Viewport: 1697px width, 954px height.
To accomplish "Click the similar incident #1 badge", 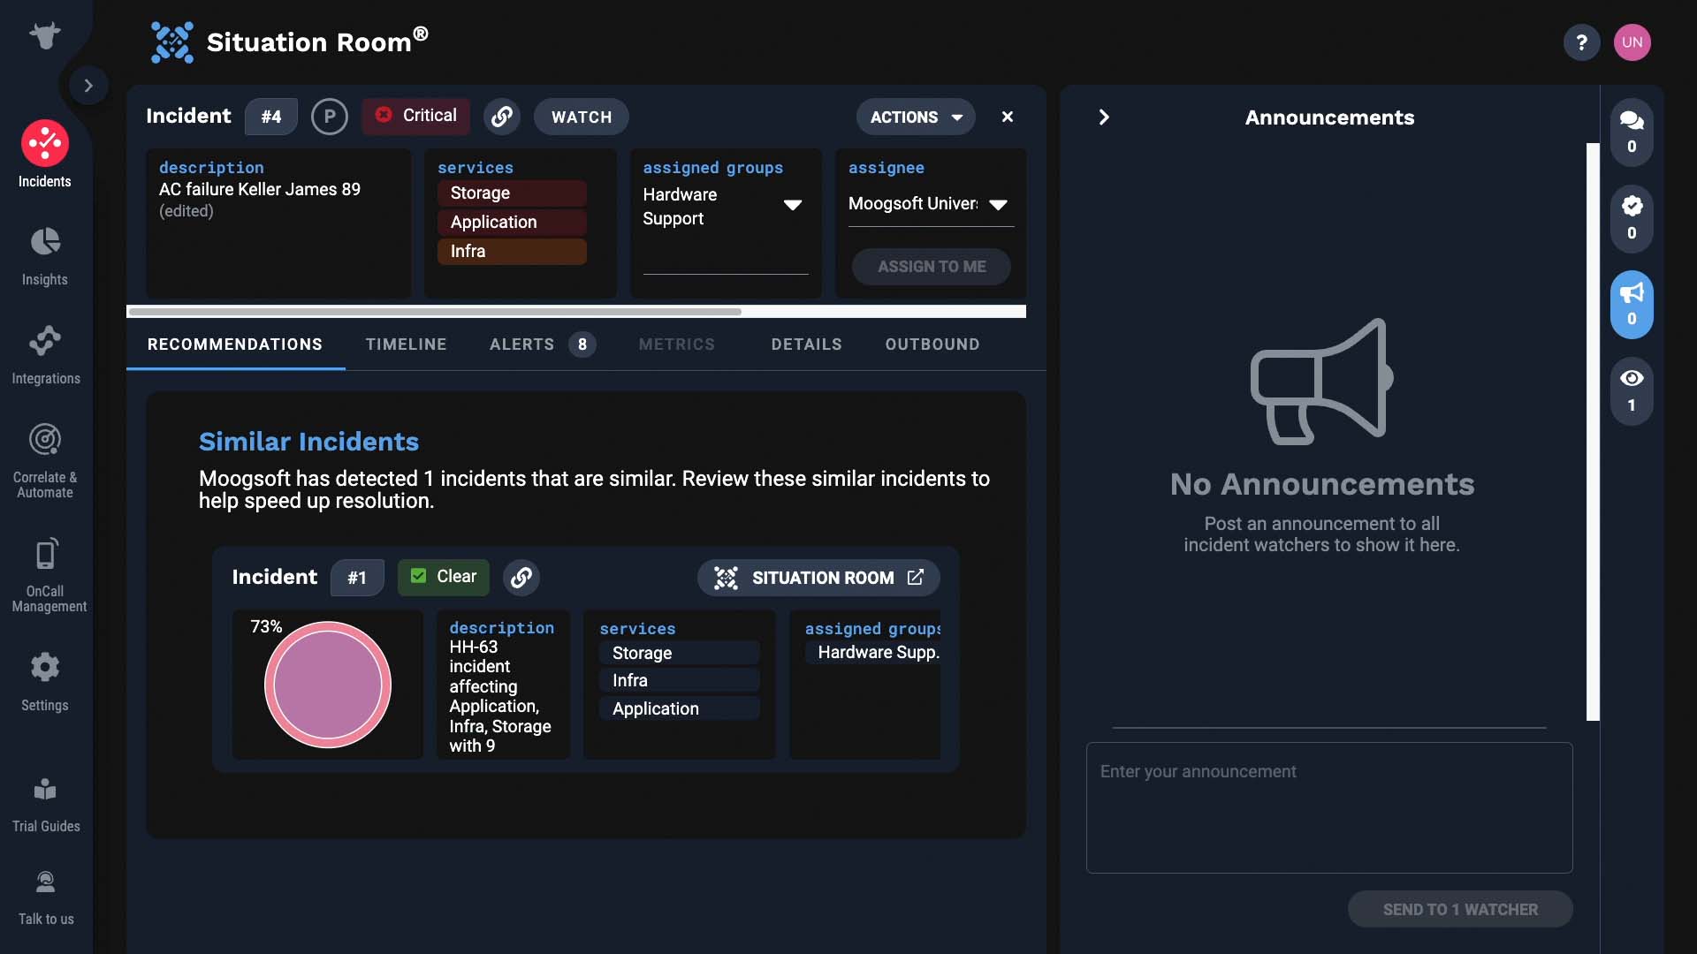I will [357, 578].
